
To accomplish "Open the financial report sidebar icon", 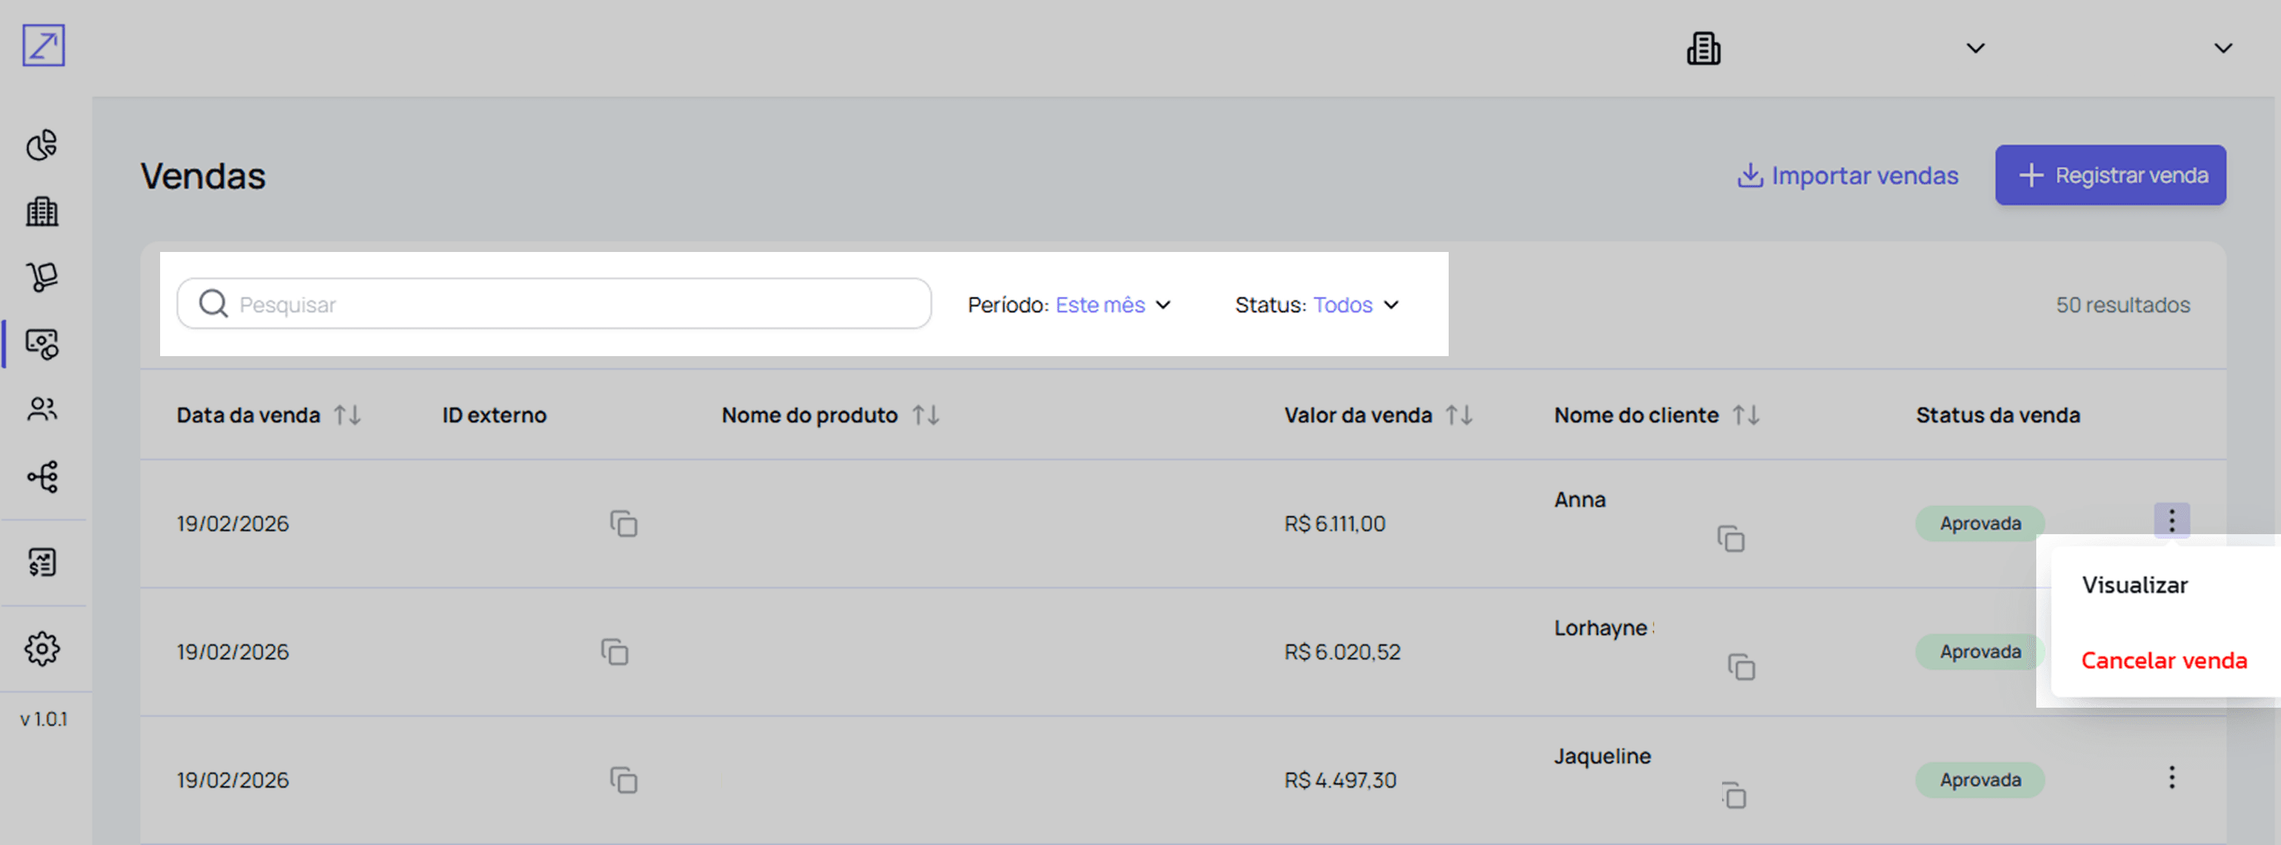I will [42, 562].
